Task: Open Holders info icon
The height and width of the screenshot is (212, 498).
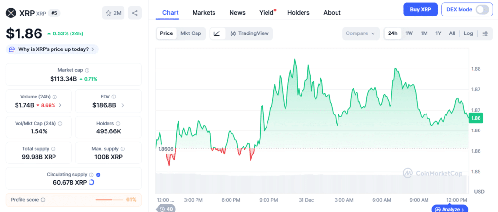Action: [x=118, y=123]
